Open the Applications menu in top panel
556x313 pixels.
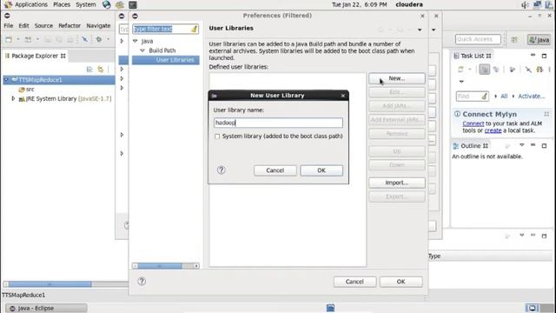click(31, 4)
